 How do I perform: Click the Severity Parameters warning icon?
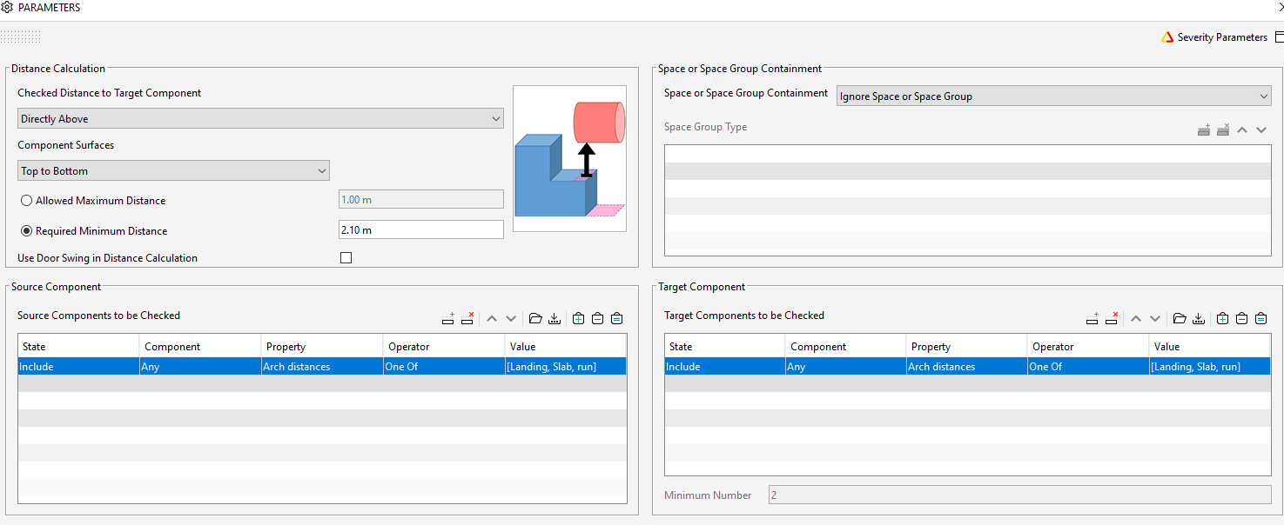[1167, 37]
